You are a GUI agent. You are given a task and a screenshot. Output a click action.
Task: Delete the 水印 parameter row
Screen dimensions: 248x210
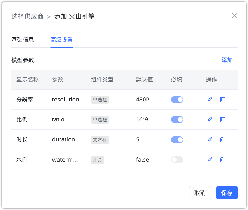tap(222, 159)
